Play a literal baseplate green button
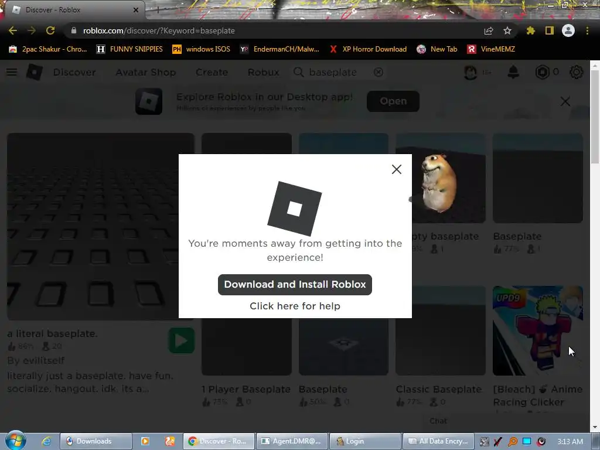600x450 pixels. click(182, 340)
